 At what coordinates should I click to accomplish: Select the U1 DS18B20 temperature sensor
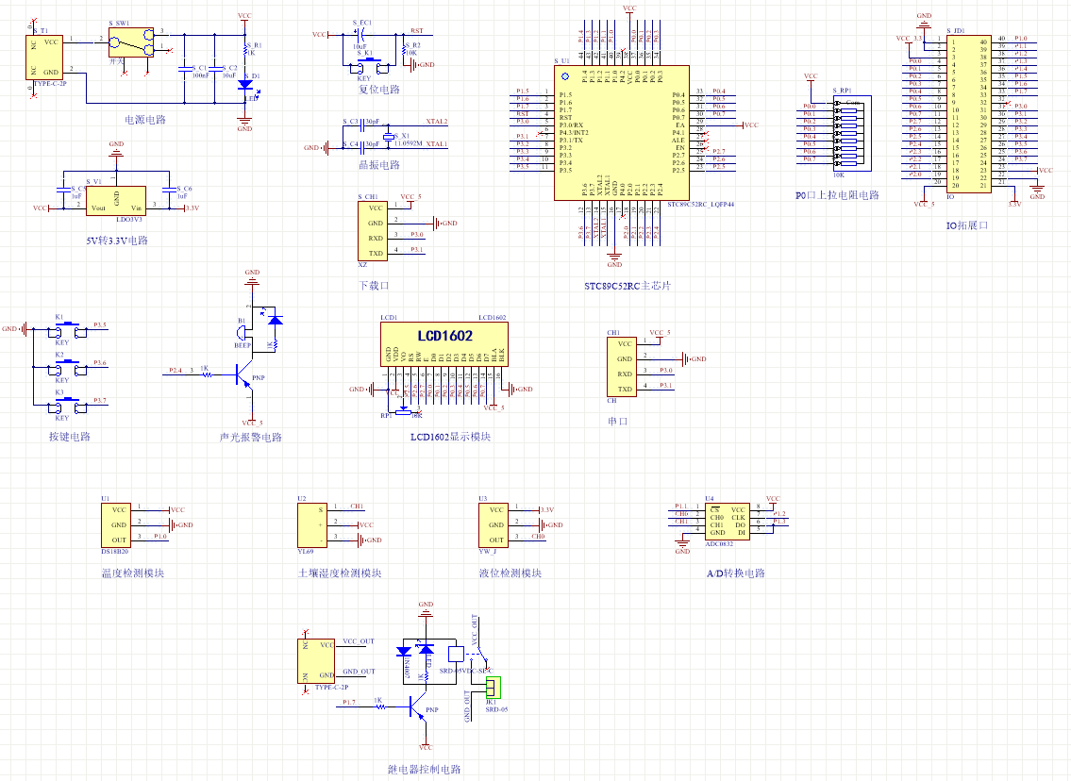[116, 525]
